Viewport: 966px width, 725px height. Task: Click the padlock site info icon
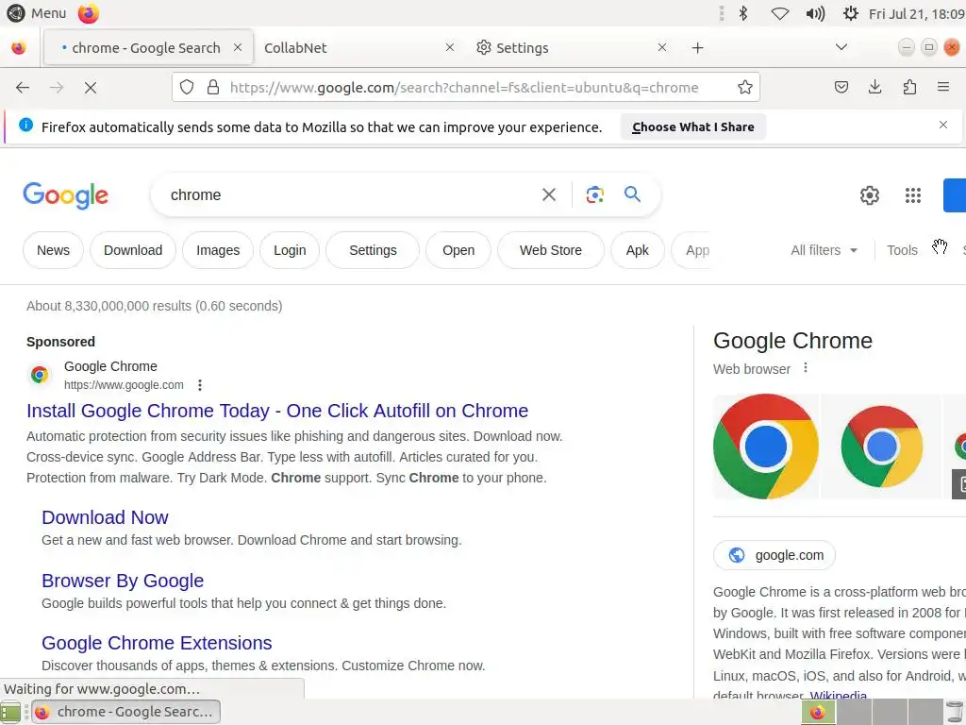coord(213,88)
